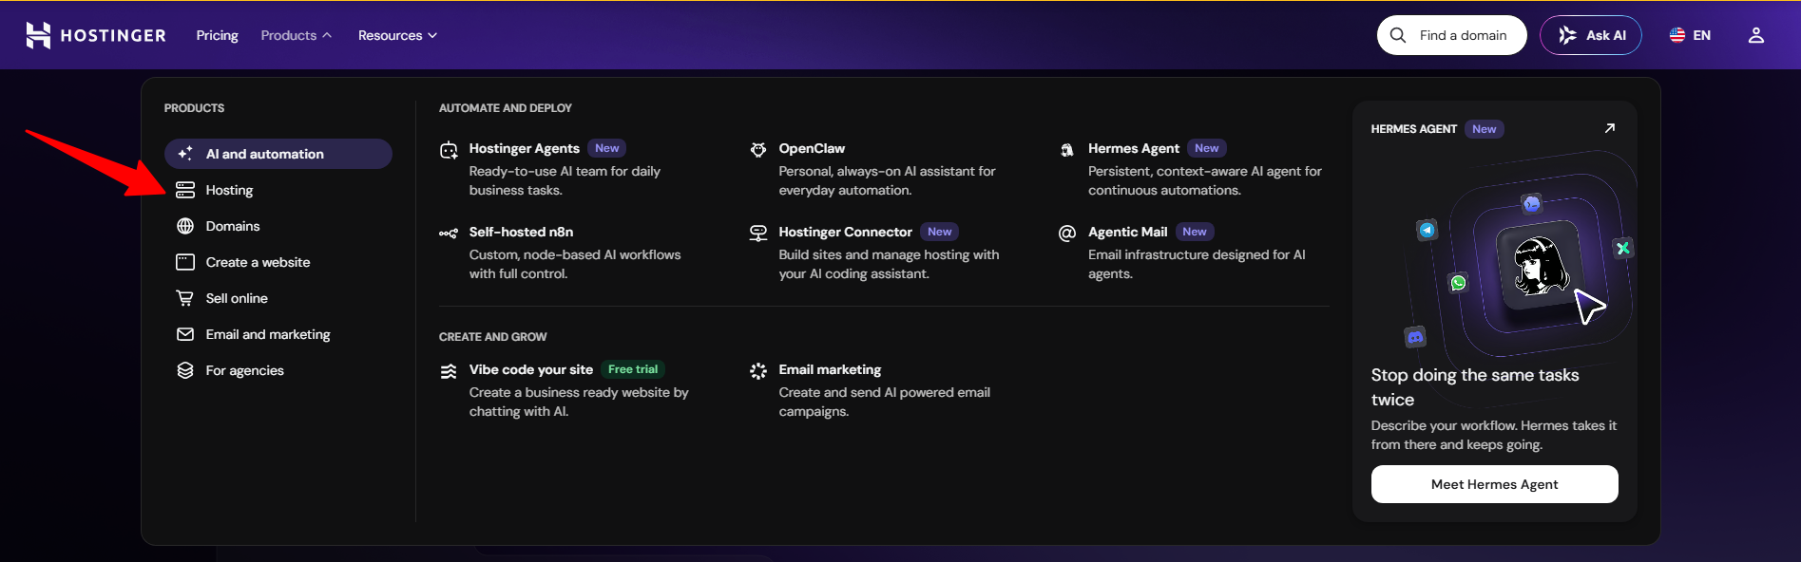Click the Sell online cart icon

(185, 298)
